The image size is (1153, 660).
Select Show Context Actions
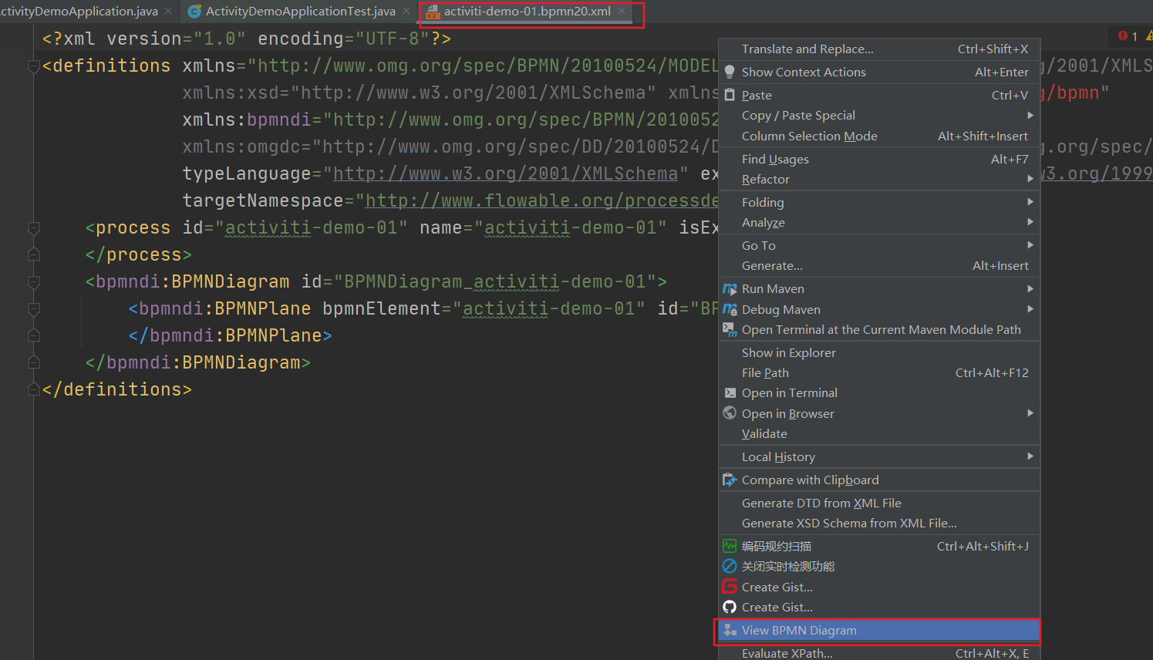(x=879, y=72)
